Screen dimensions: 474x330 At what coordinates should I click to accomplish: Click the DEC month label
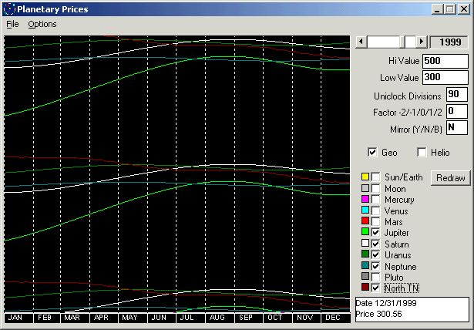(x=333, y=318)
